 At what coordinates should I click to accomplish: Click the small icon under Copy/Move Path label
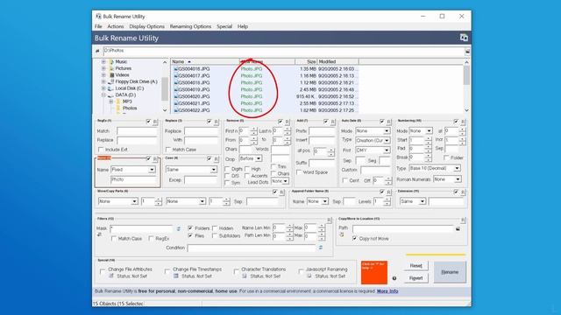point(342,234)
